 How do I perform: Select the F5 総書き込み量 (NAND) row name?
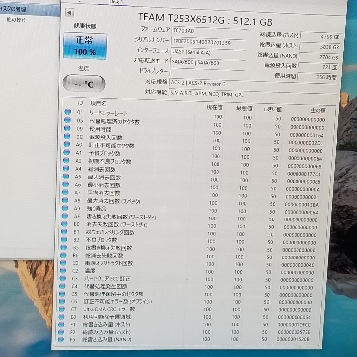tap(106, 339)
